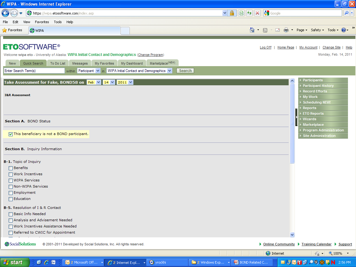Check the Non-WIPA Services checkbox

coord(11,187)
